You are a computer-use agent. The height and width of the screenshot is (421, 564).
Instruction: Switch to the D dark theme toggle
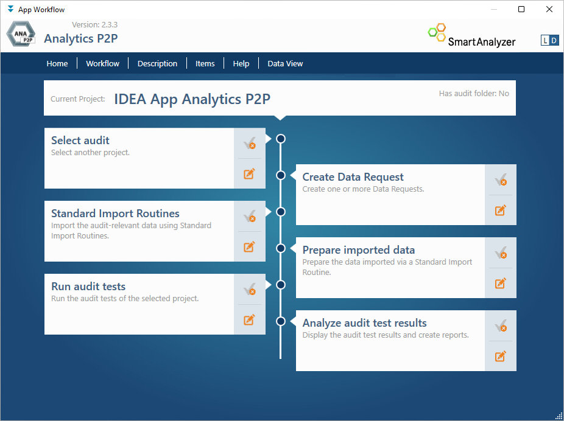(x=554, y=41)
